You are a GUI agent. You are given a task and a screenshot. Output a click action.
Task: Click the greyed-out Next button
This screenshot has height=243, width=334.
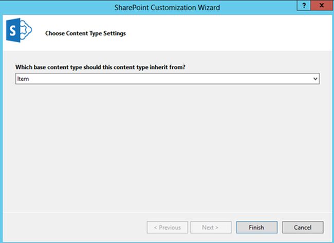(x=211, y=227)
